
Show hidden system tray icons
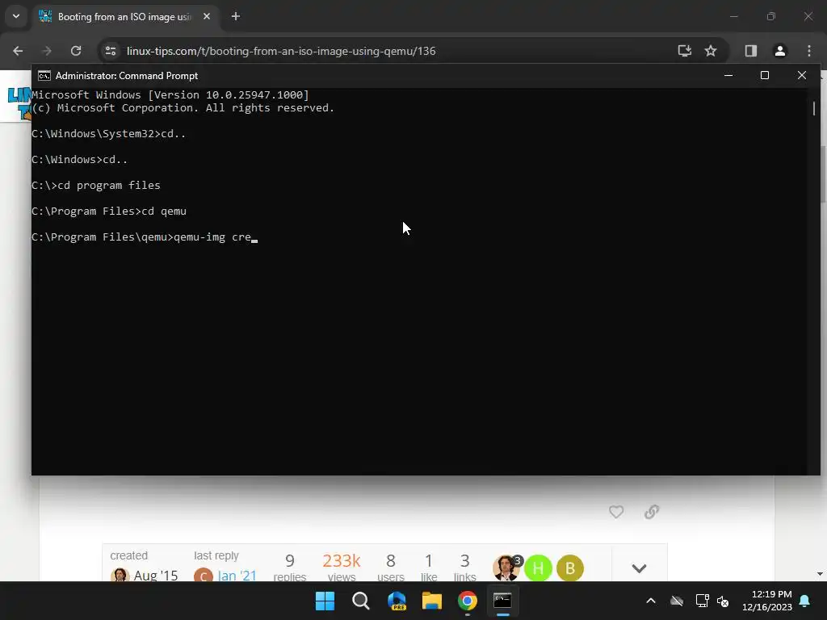pyautogui.click(x=651, y=601)
